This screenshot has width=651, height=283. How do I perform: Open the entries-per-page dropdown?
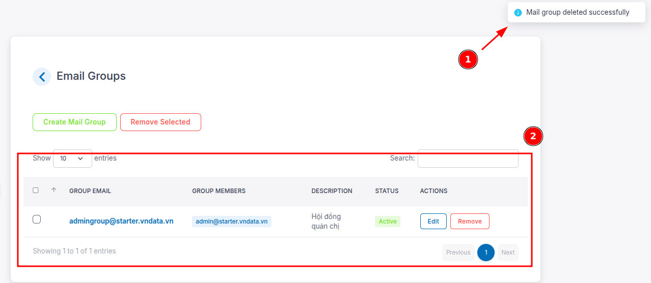pos(72,159)
